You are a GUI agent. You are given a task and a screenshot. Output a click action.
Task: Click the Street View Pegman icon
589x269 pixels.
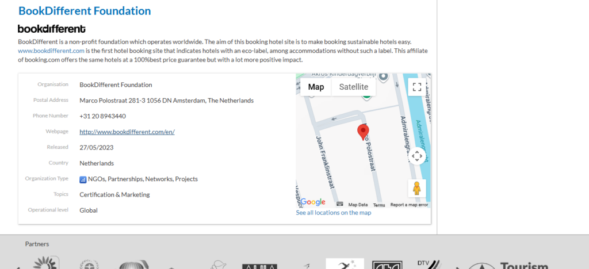click(x=417, y=189)
